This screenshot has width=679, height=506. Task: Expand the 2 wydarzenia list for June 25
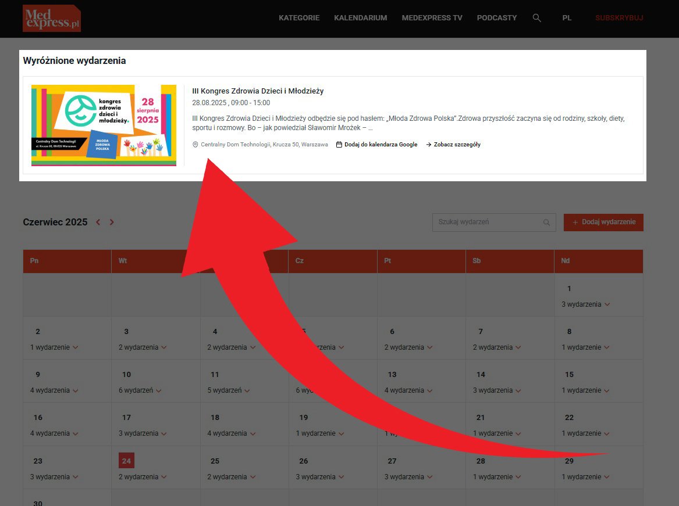pyautogui.click(x=231, y=476)
